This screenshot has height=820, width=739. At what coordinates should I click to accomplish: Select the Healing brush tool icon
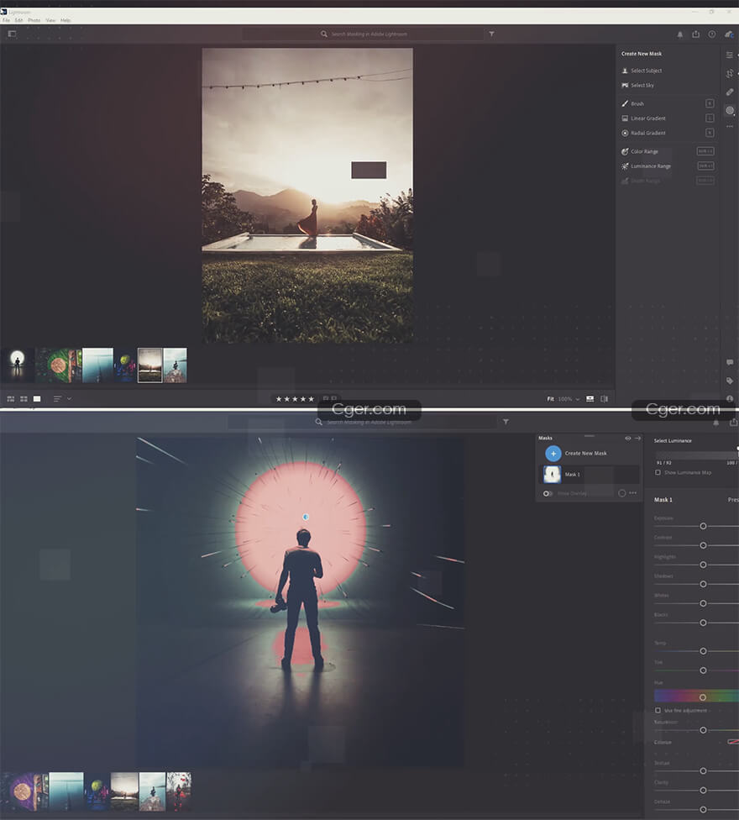730,92
